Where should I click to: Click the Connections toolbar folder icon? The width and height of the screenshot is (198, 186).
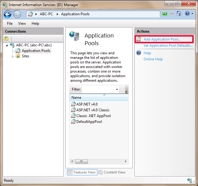tap(6, 38)
